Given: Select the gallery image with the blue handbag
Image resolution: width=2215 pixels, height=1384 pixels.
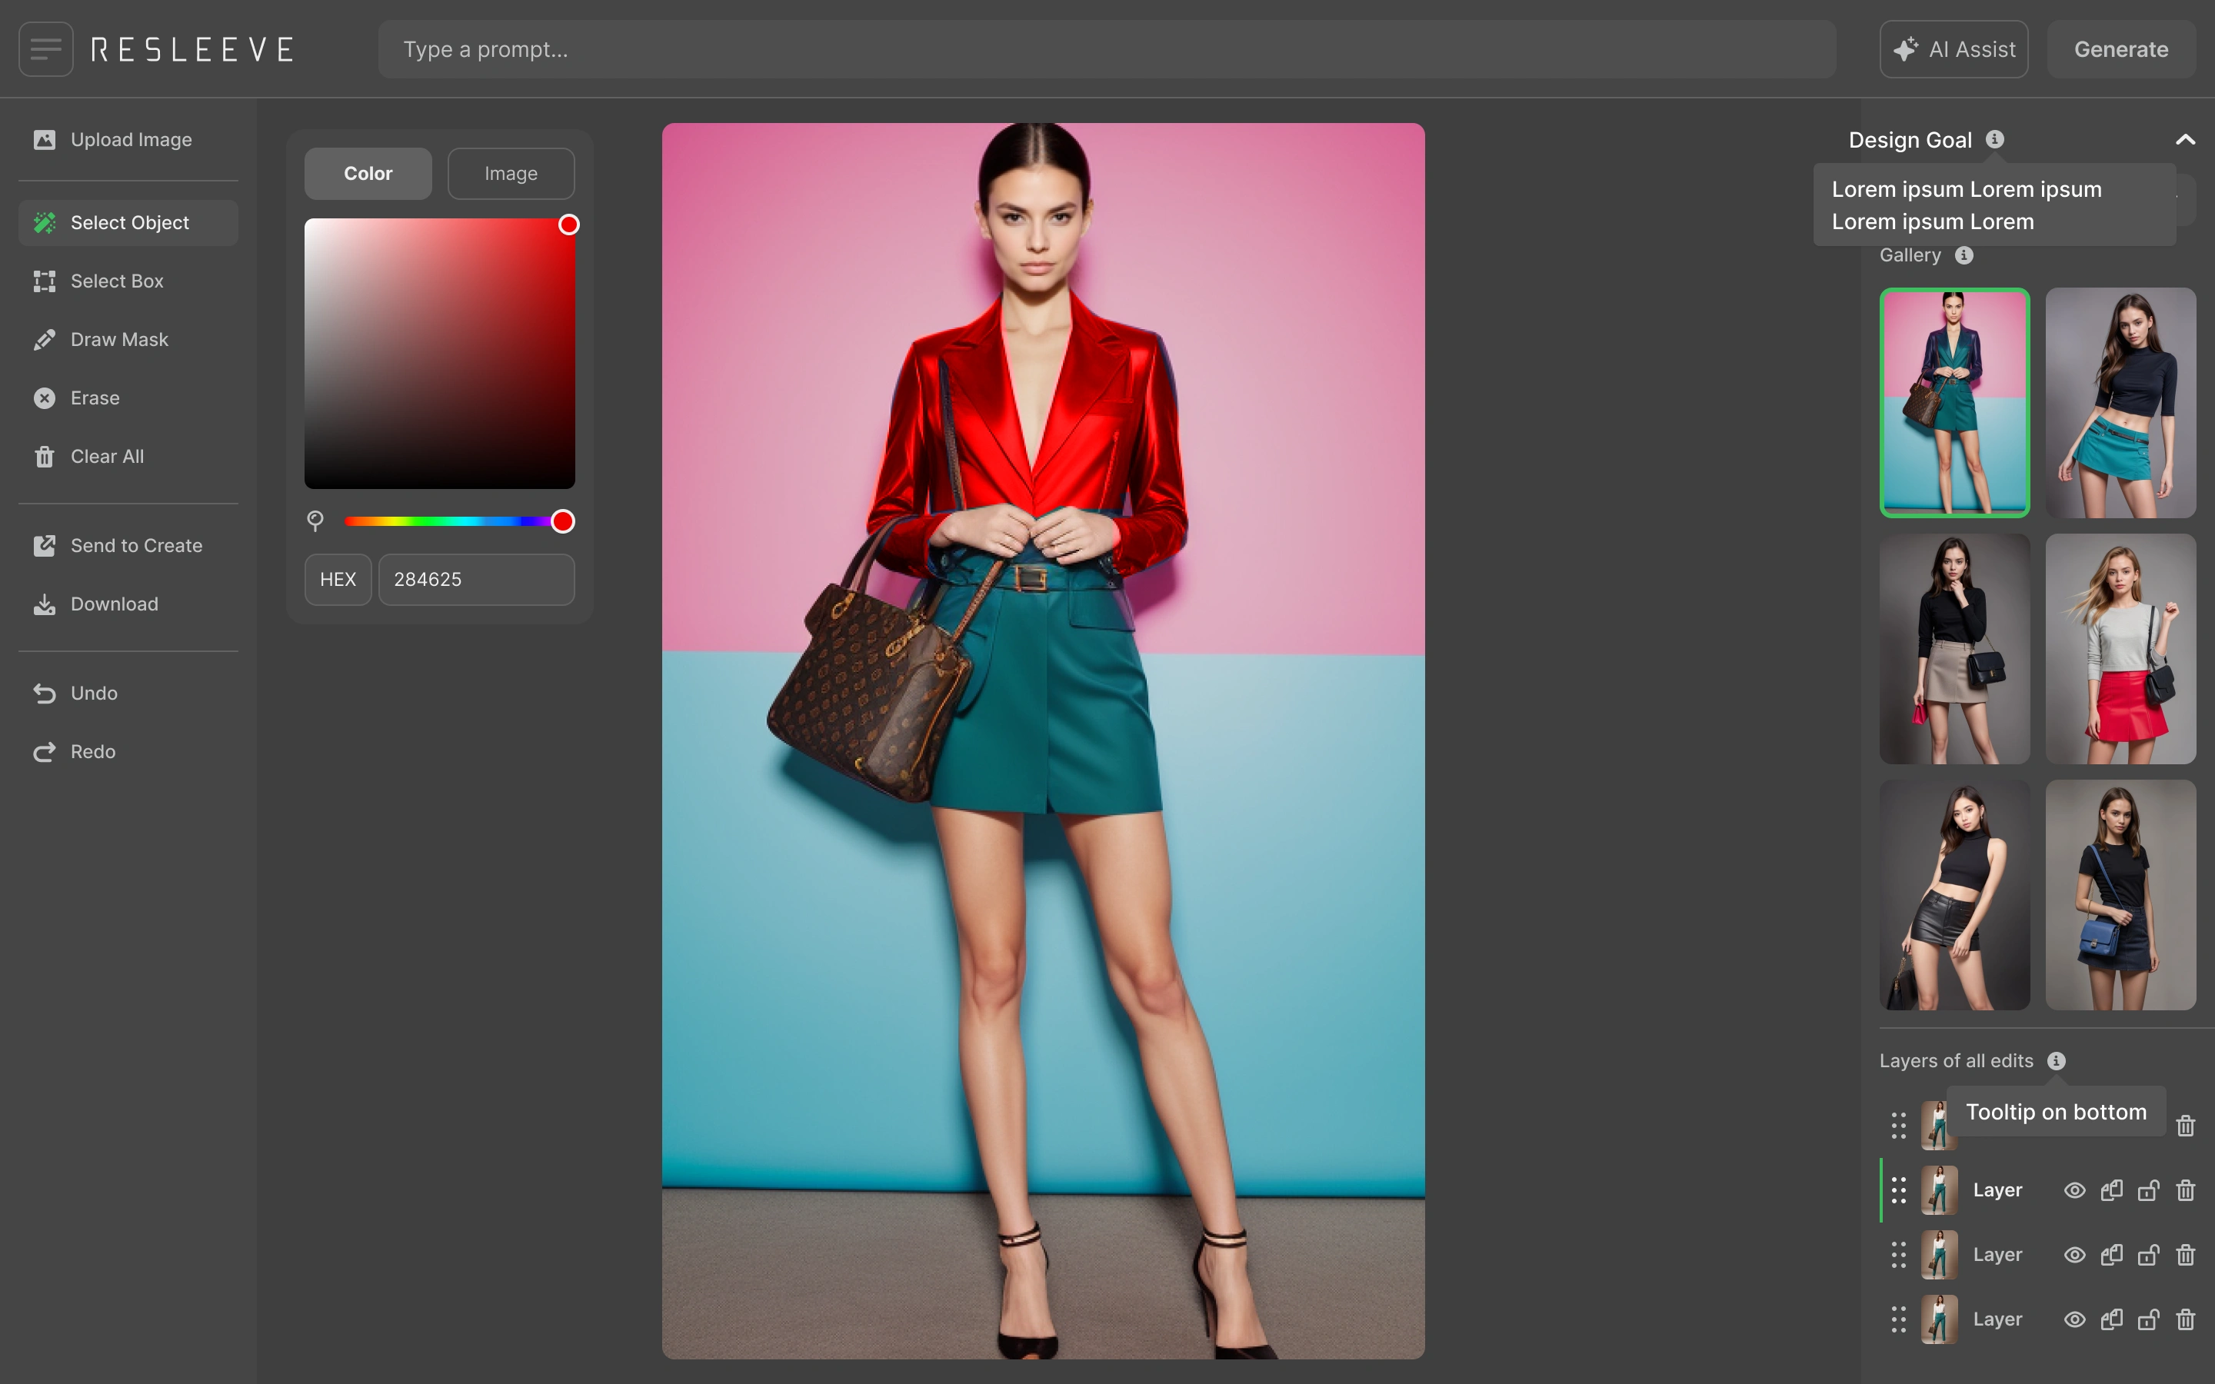Looking at the screenshot, I should click(2120, 895).
